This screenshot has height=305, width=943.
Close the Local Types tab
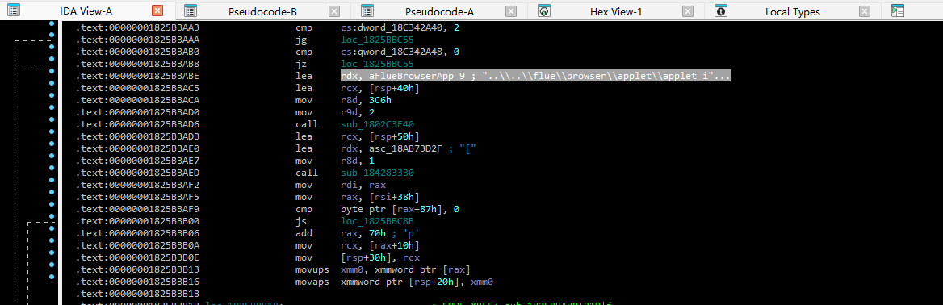864,10
